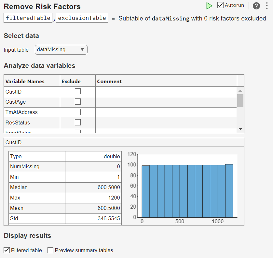The image size is (273, 258).
Task: Exclude the TmAtAddress variable
Action: (x=78, y=112)
